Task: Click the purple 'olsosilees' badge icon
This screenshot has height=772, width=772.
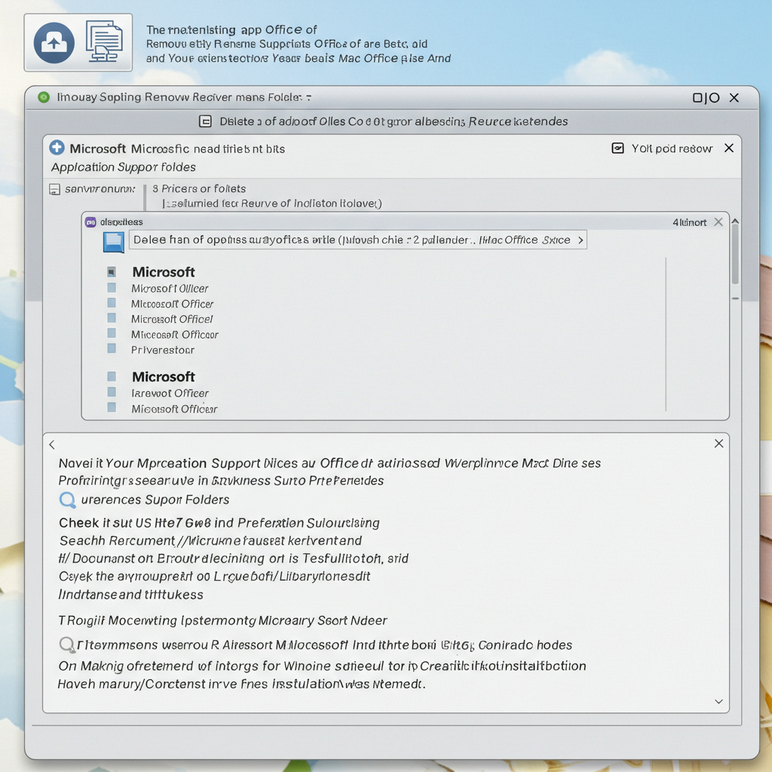Action: [x=90, y=222]
